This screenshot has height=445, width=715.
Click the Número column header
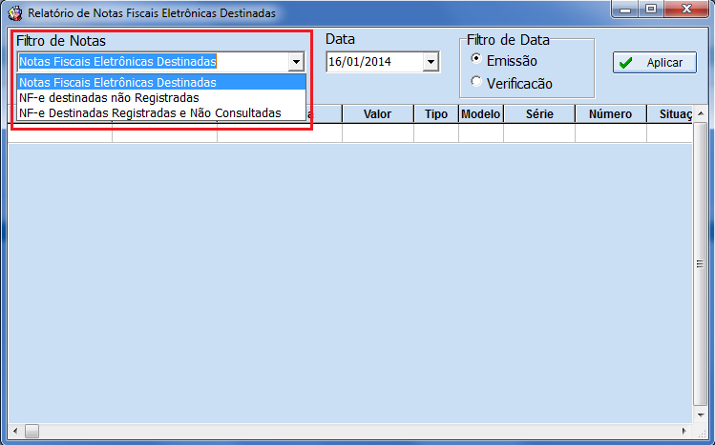[610, 114]
